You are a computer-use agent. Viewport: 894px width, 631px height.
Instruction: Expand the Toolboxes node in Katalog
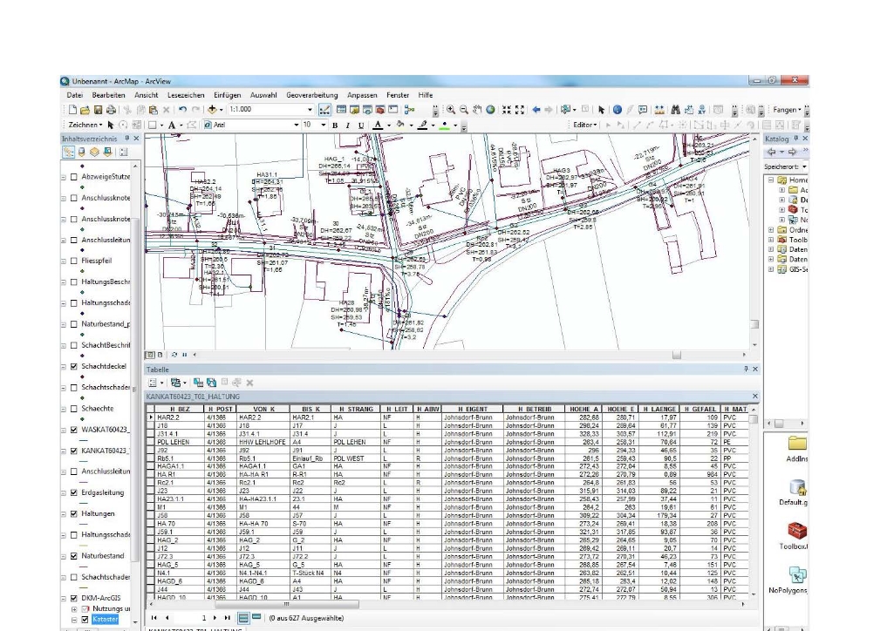tap(771, 240)
